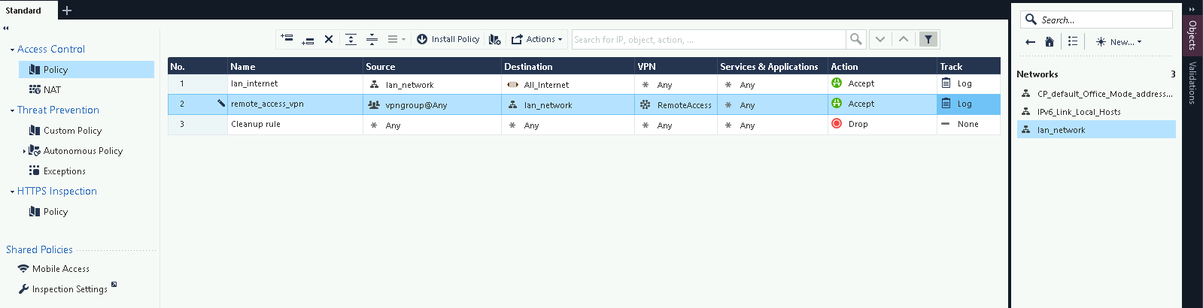
Task: Expand the Autonomous Policy tree node
Action: point(24,151)
